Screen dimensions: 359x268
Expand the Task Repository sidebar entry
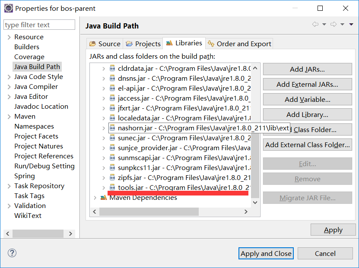tap(9, 186)
